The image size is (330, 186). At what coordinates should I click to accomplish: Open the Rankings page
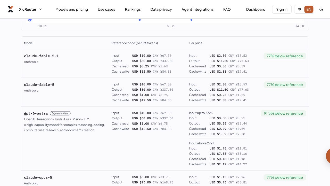(133, 9)
